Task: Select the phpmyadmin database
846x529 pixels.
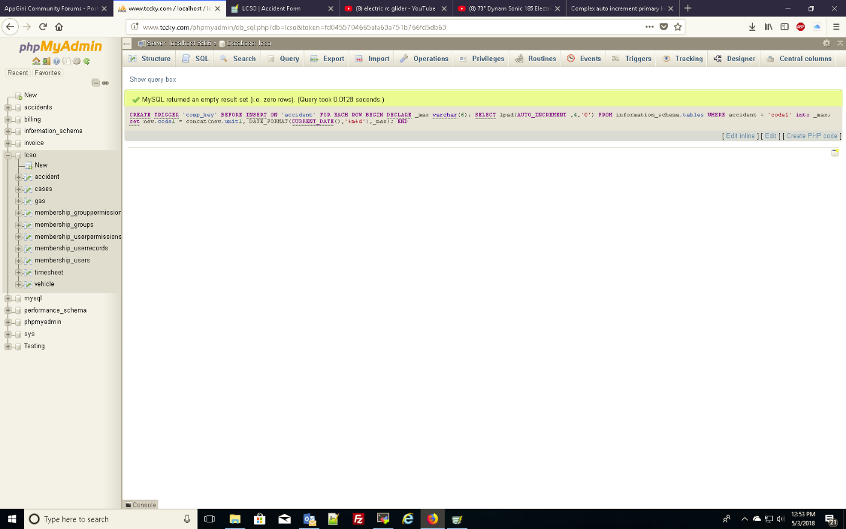Action: tap(43, 322)
